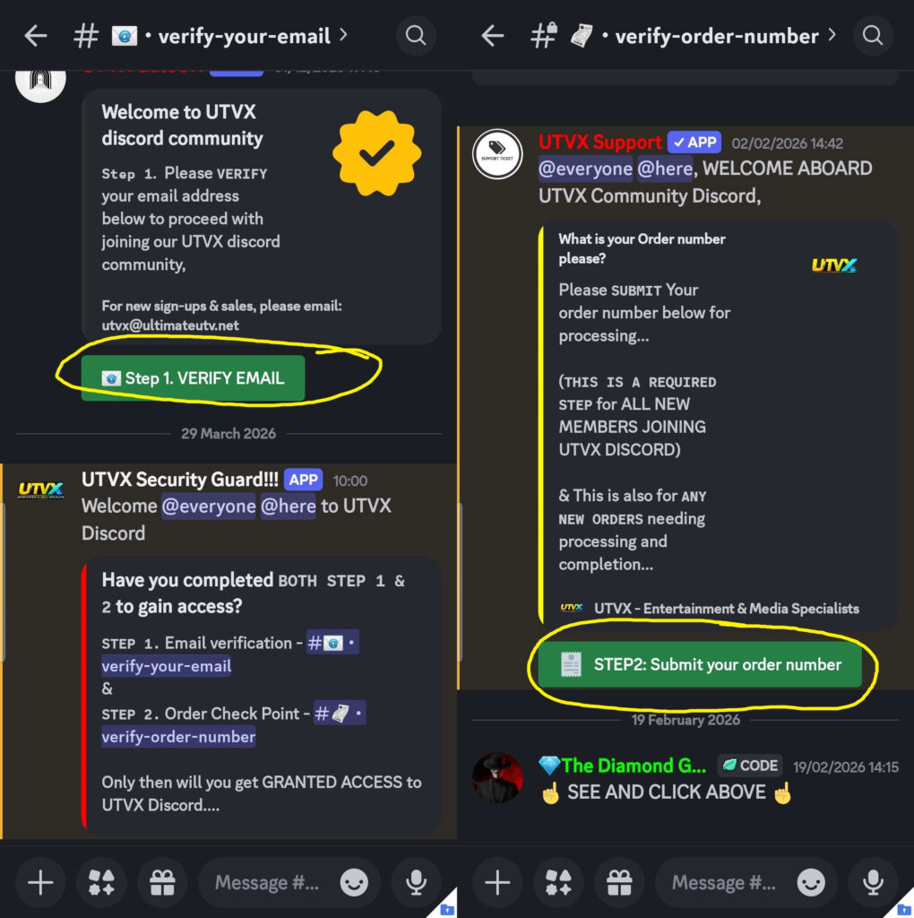Image resolution: width=914 pixels, height=918 pixels.
Task: Open UTVX Support bot avatar
Action: point(497,154)
